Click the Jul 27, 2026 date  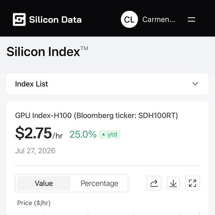coord(35,151)
